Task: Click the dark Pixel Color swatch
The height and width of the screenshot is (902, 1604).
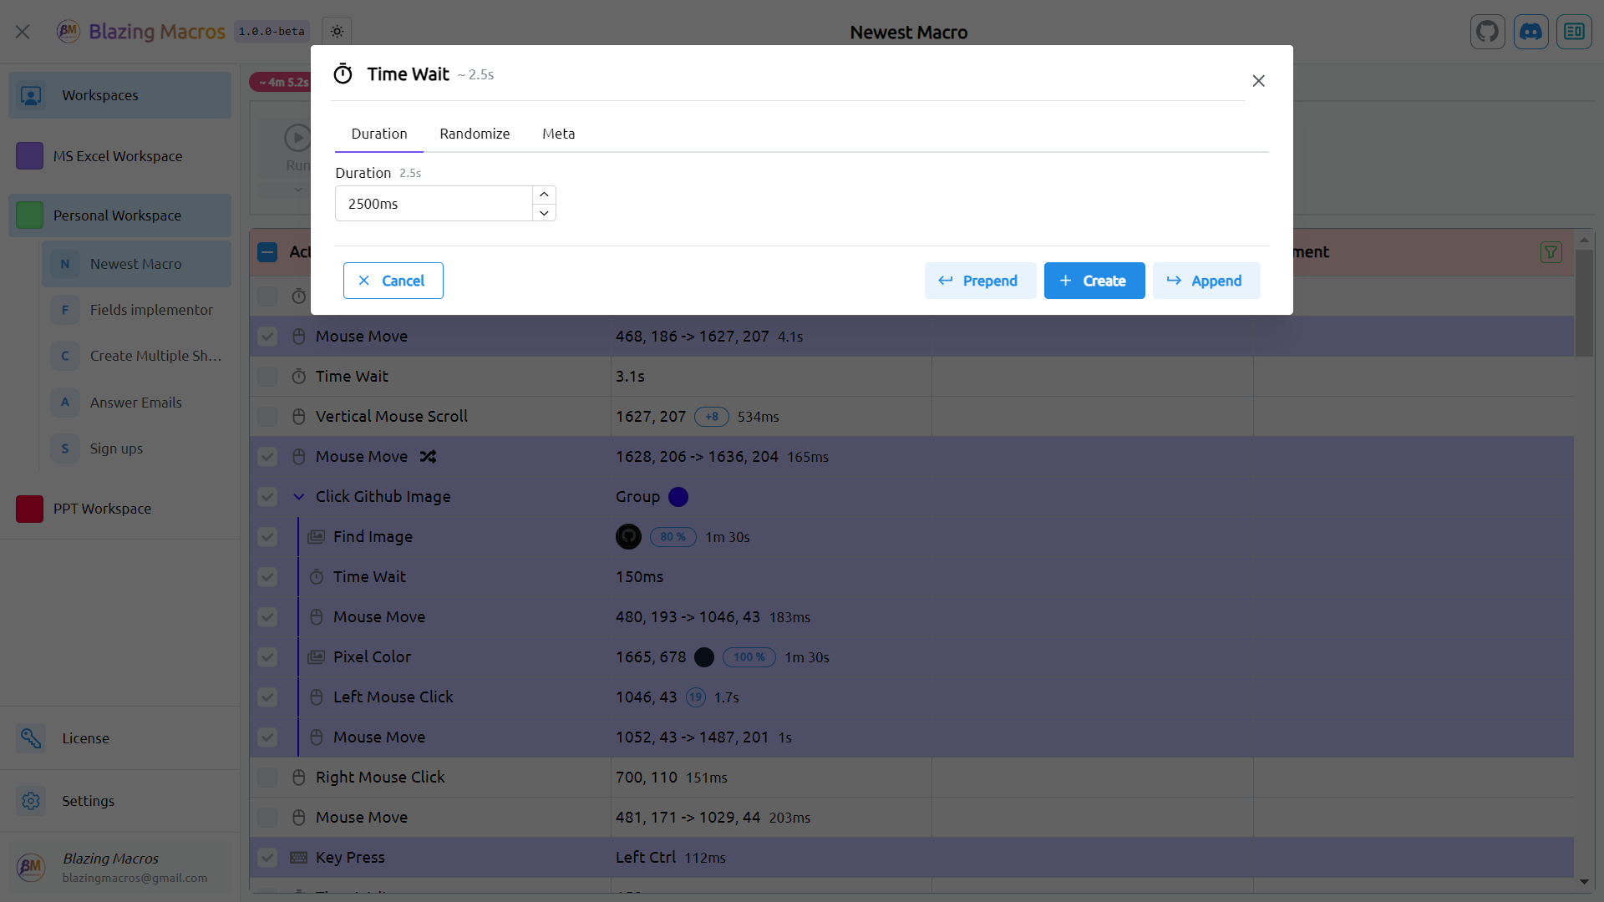Action: pyautogui.click(x=704, y=657)
